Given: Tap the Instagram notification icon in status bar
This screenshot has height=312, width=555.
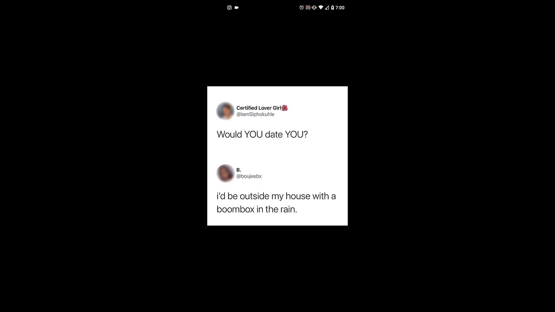Looking at the screenshot, I should pos(229,7).
